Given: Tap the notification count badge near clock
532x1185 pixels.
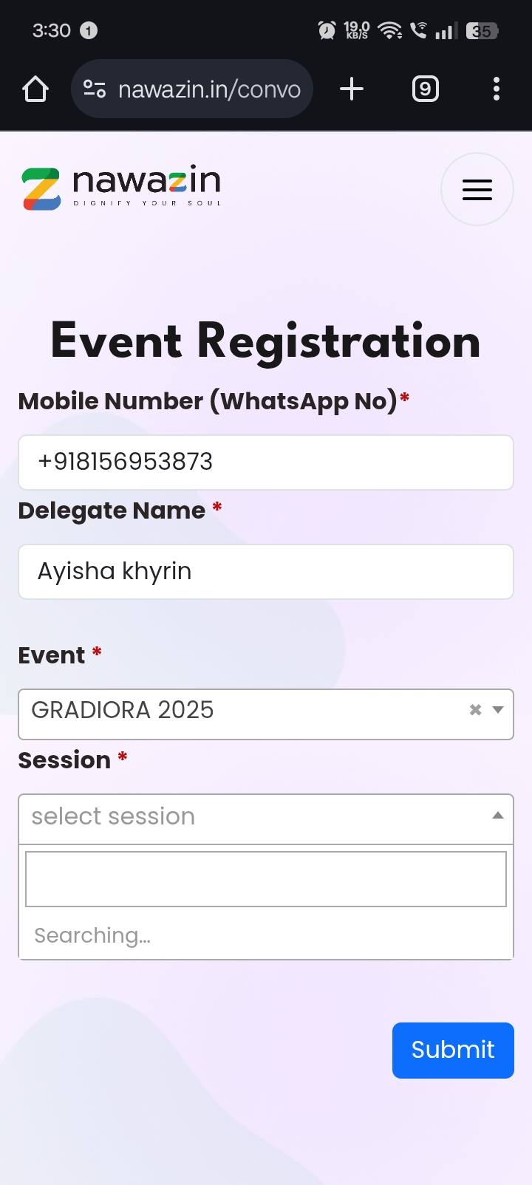Looking at the screenshot, I should 89,30.
